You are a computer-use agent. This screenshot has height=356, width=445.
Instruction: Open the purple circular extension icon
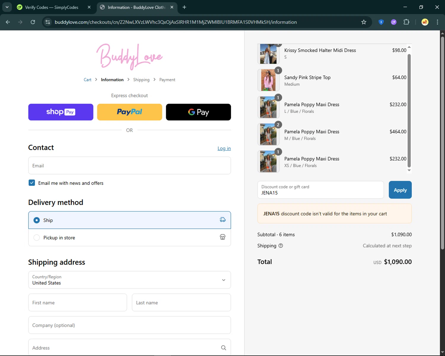(394, 22)
